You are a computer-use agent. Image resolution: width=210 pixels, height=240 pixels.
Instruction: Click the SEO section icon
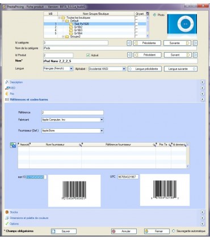pos(7,88)
